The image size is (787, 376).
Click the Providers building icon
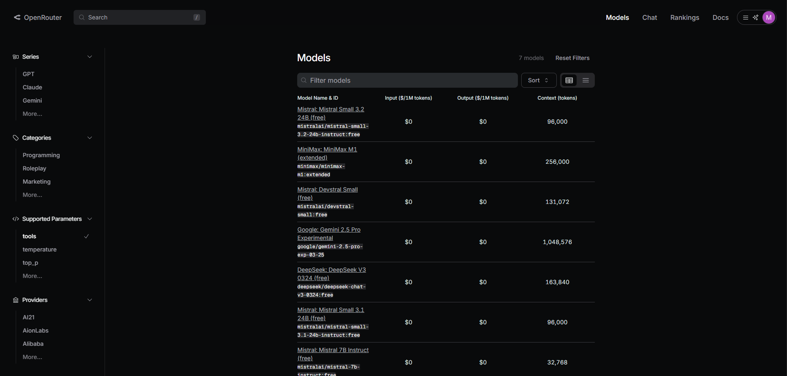pyautogui.click(x=16, y=300)
